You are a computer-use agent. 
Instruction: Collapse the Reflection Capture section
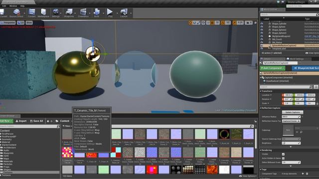tap(261, 108)
